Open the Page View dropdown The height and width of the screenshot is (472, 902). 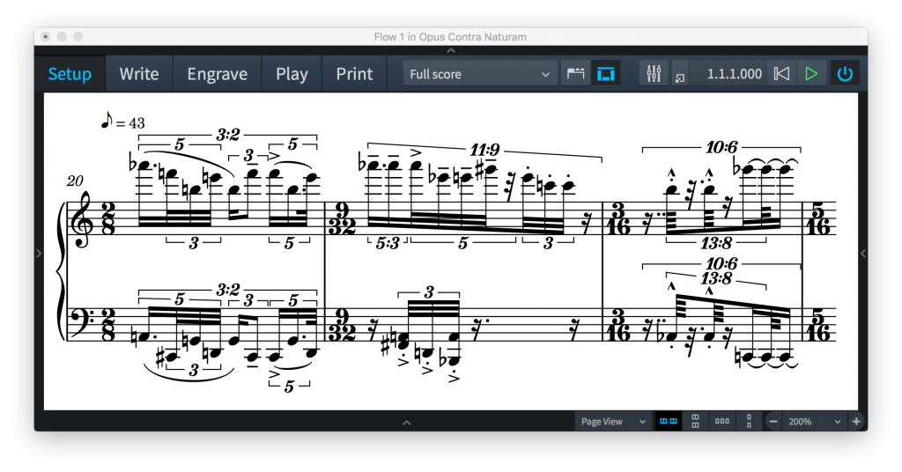pos(613,422)
